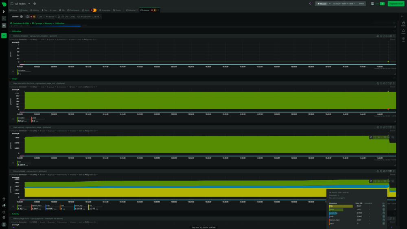
Task: Open the Logs tab
Action: 53,10
